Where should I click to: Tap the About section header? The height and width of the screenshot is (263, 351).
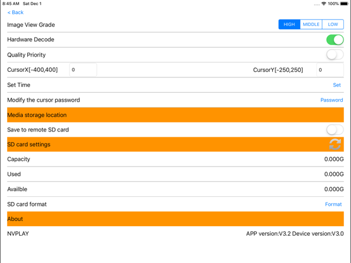coord(175,219)
